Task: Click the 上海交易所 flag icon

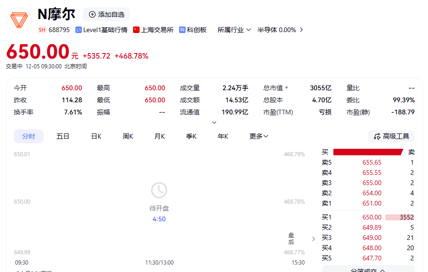Action: [x=136, y=30]
